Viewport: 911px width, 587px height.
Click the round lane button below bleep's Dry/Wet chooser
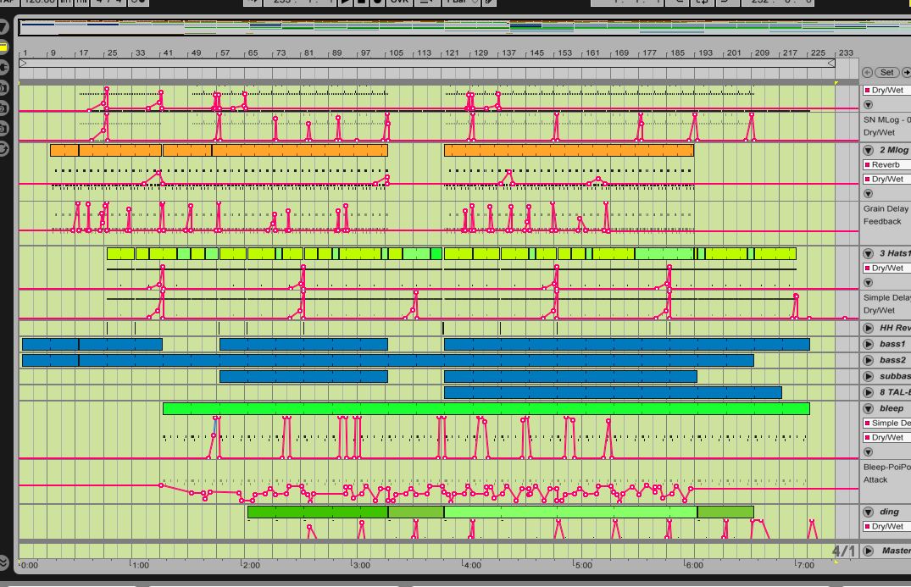click(868, 451)
